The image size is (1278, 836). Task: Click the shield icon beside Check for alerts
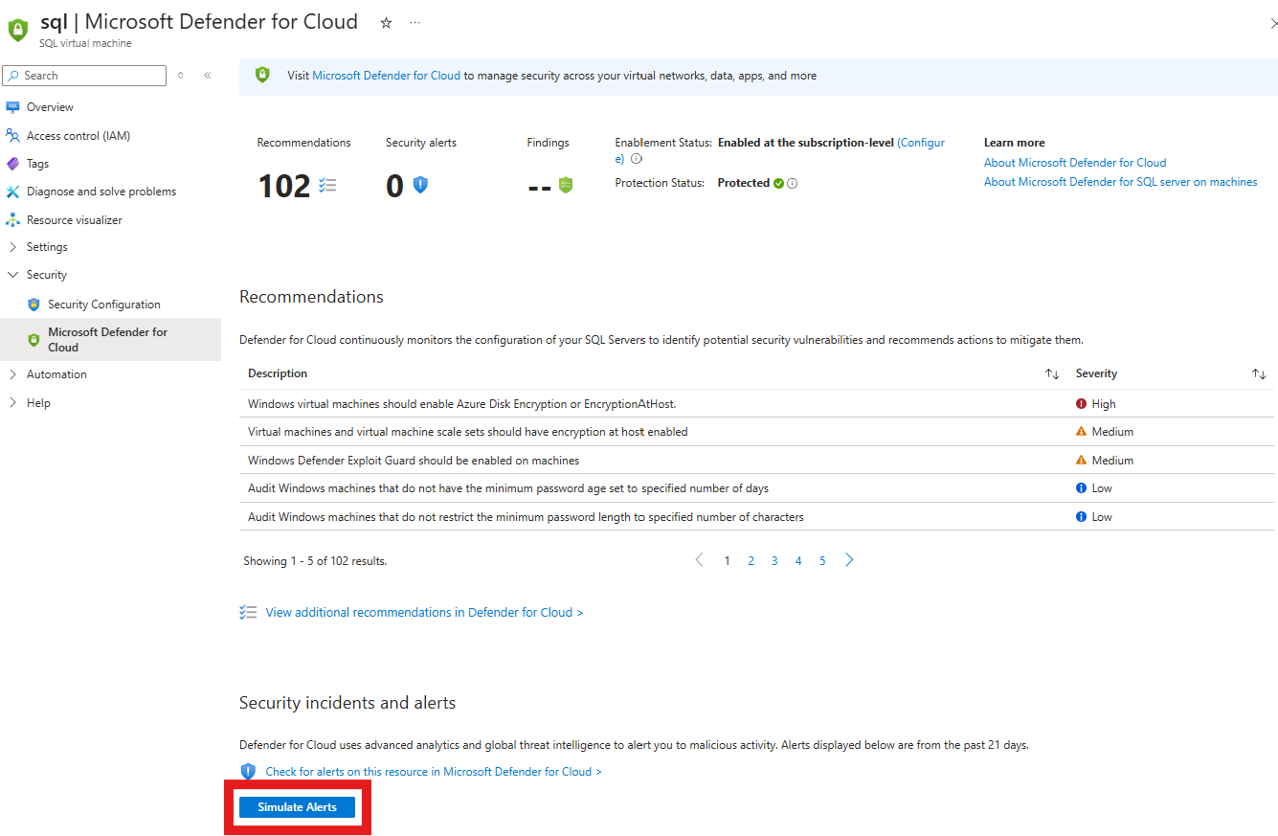point(248,772)
